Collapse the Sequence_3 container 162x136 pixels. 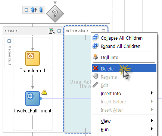click(9, 41)
